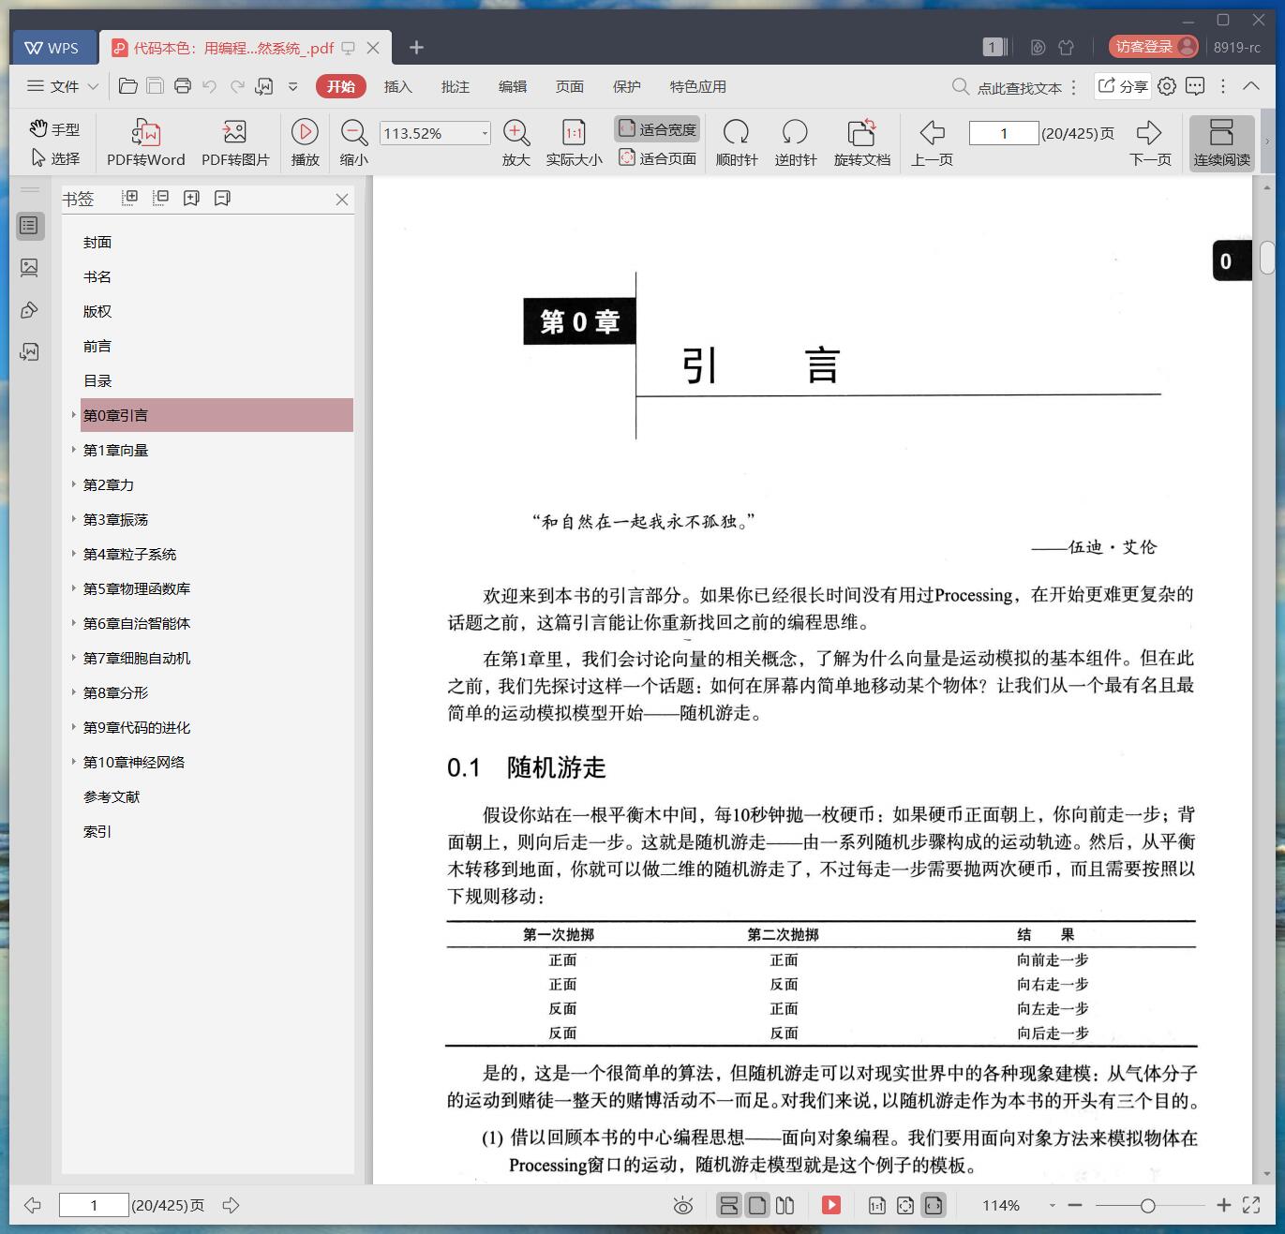Set view to 实际大小
Viewport: 1285px width, 1234px height.
(x=574, y=142)
